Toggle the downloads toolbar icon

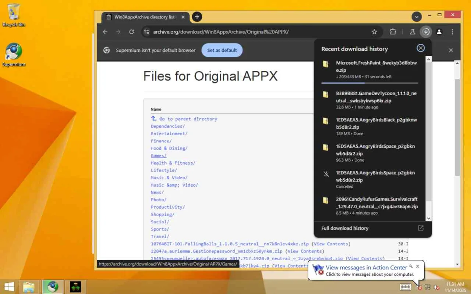[x=426, y=32]
